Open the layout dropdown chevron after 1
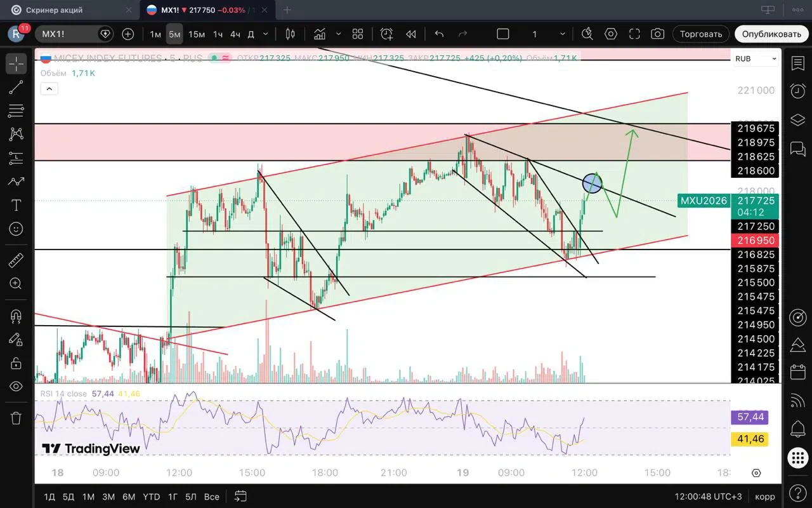This screenshot has height=508, width=812. point(561,34)
